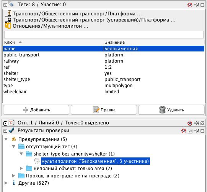Open the platform preset icon for Общественный транспорт/Платформа
The width and height of the screenshot is (207, 192).
tap(8, 13)
